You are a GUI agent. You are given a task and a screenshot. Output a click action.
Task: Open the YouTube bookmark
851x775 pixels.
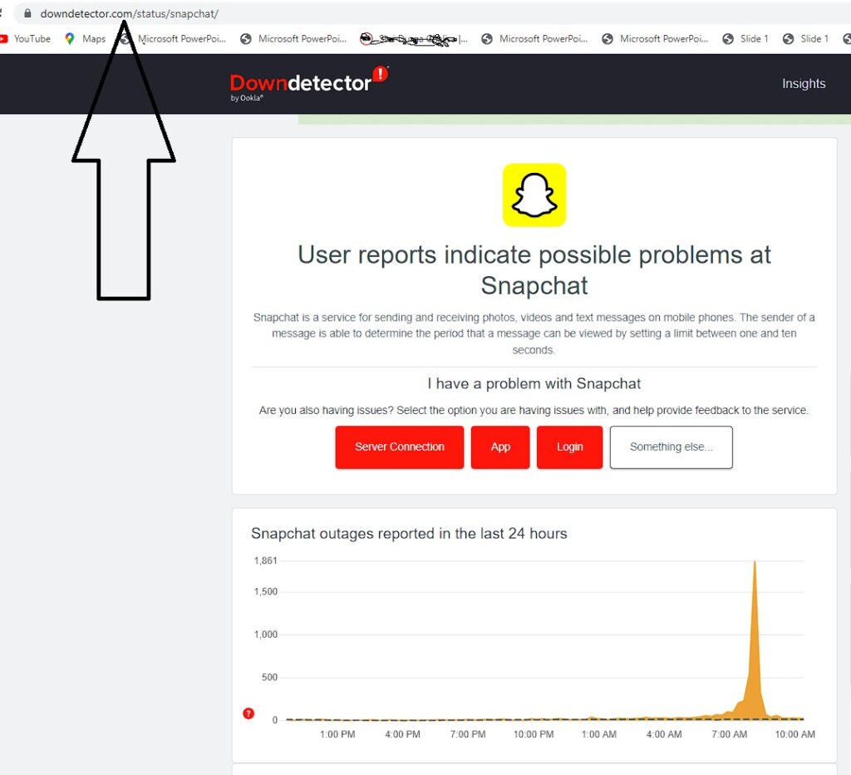pos(26,38)
